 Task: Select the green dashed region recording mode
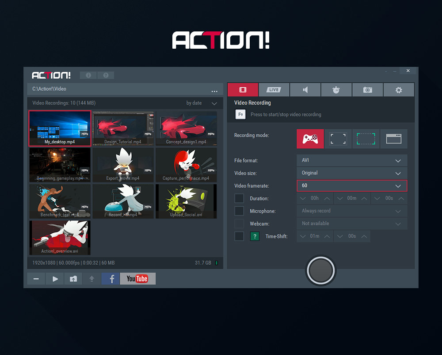point(366,139)
